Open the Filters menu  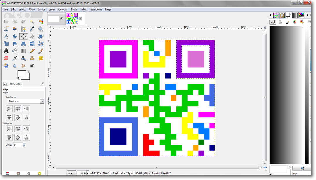pyautogui.click(x=84, y=9)
